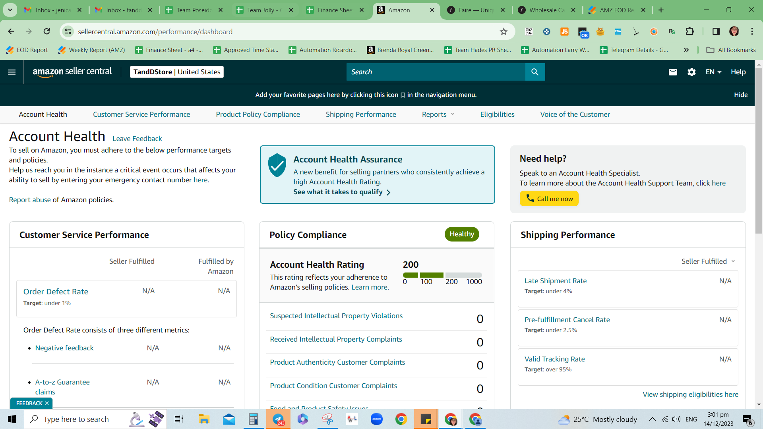Open the Eligibilities tab

tap(497, 114)
